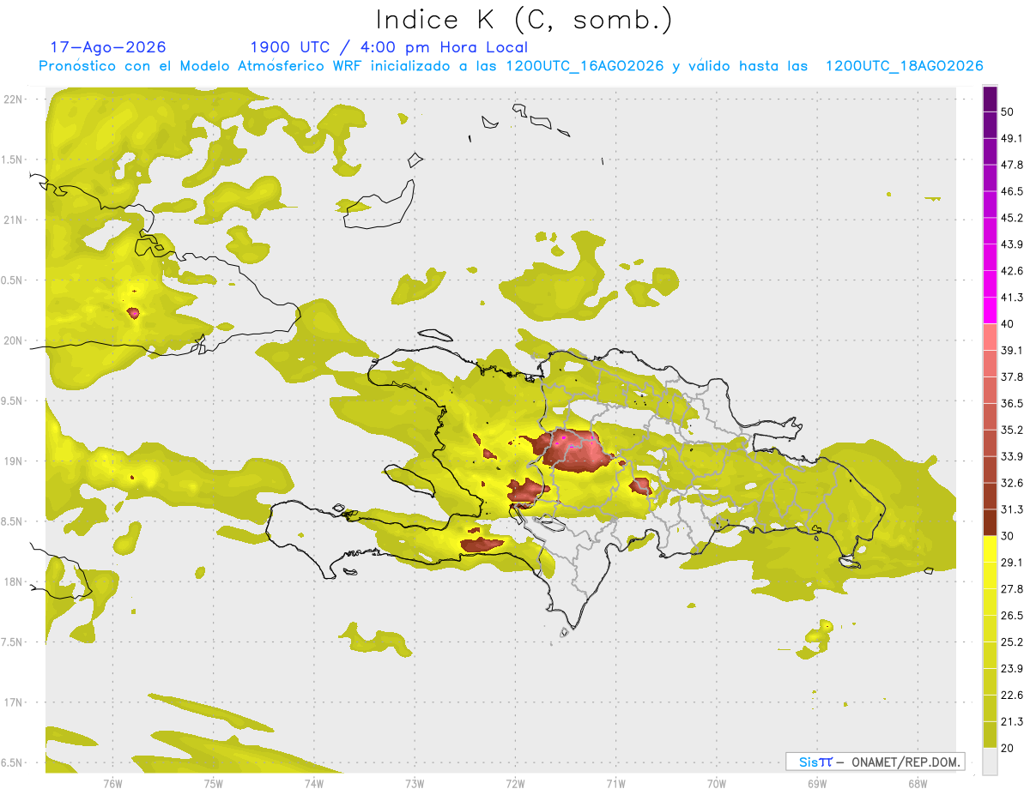Click the colorbar value "35.2"
Screen dimensions: 1030x795
point(1013,430)
